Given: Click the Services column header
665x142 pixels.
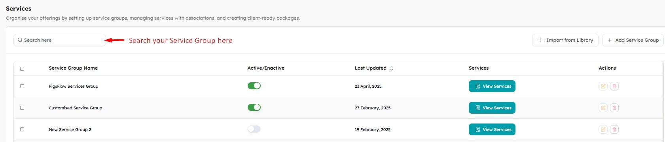Looking at the screenshot, I should point(479,68).
